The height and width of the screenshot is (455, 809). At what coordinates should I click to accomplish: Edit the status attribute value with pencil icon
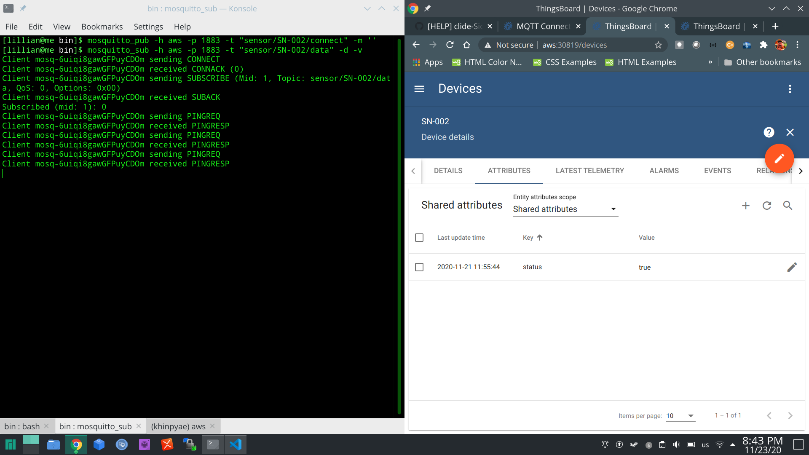[792, 267]
